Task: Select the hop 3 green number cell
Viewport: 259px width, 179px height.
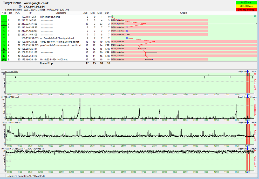Action: 4,24
